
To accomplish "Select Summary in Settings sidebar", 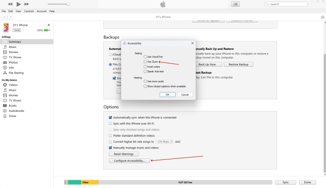I will 26,42.
